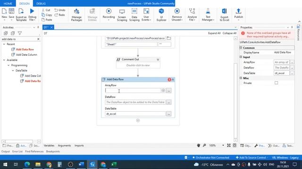Select Add Data Row under Recent
302x169 pixels.
click(x=25, y=49)
